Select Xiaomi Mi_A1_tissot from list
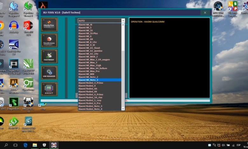 pyautogui.click(x=100, y=48)
